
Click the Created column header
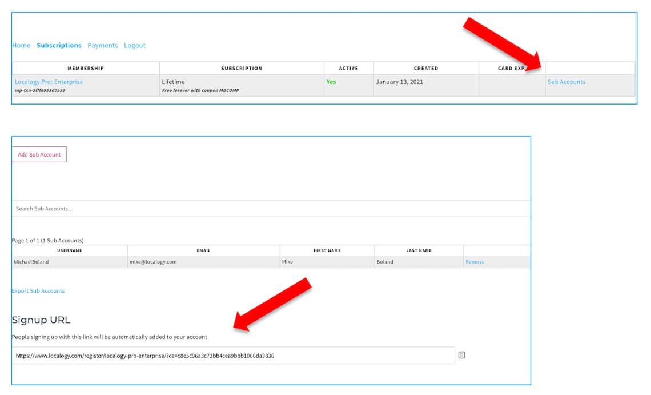point(426,68)
